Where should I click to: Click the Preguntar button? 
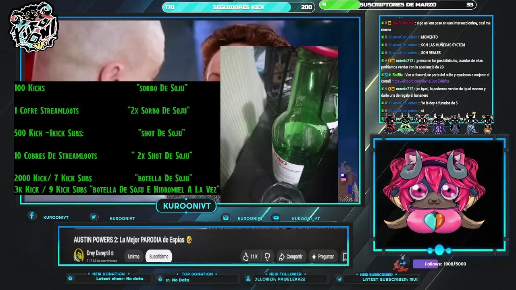(x=323, y=257)
